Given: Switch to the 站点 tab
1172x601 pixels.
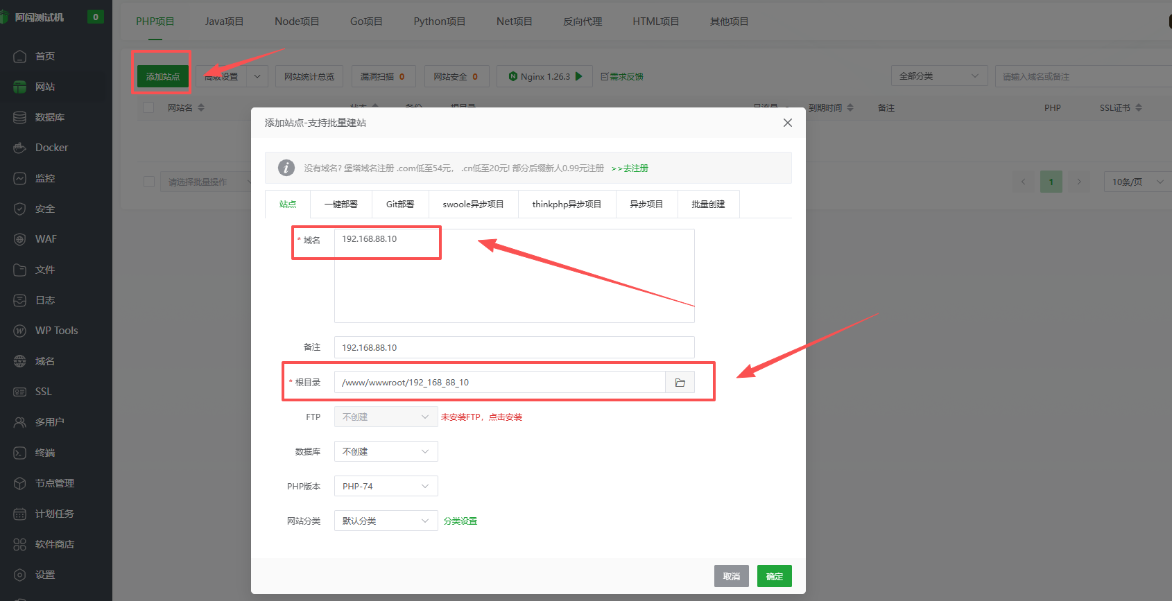Looking at the screenshot, I should [288, 204].
